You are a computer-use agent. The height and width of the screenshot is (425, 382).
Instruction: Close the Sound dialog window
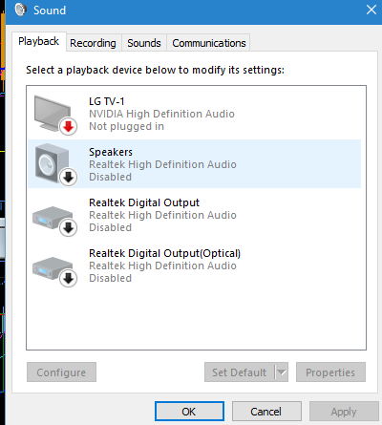point(371,10)
